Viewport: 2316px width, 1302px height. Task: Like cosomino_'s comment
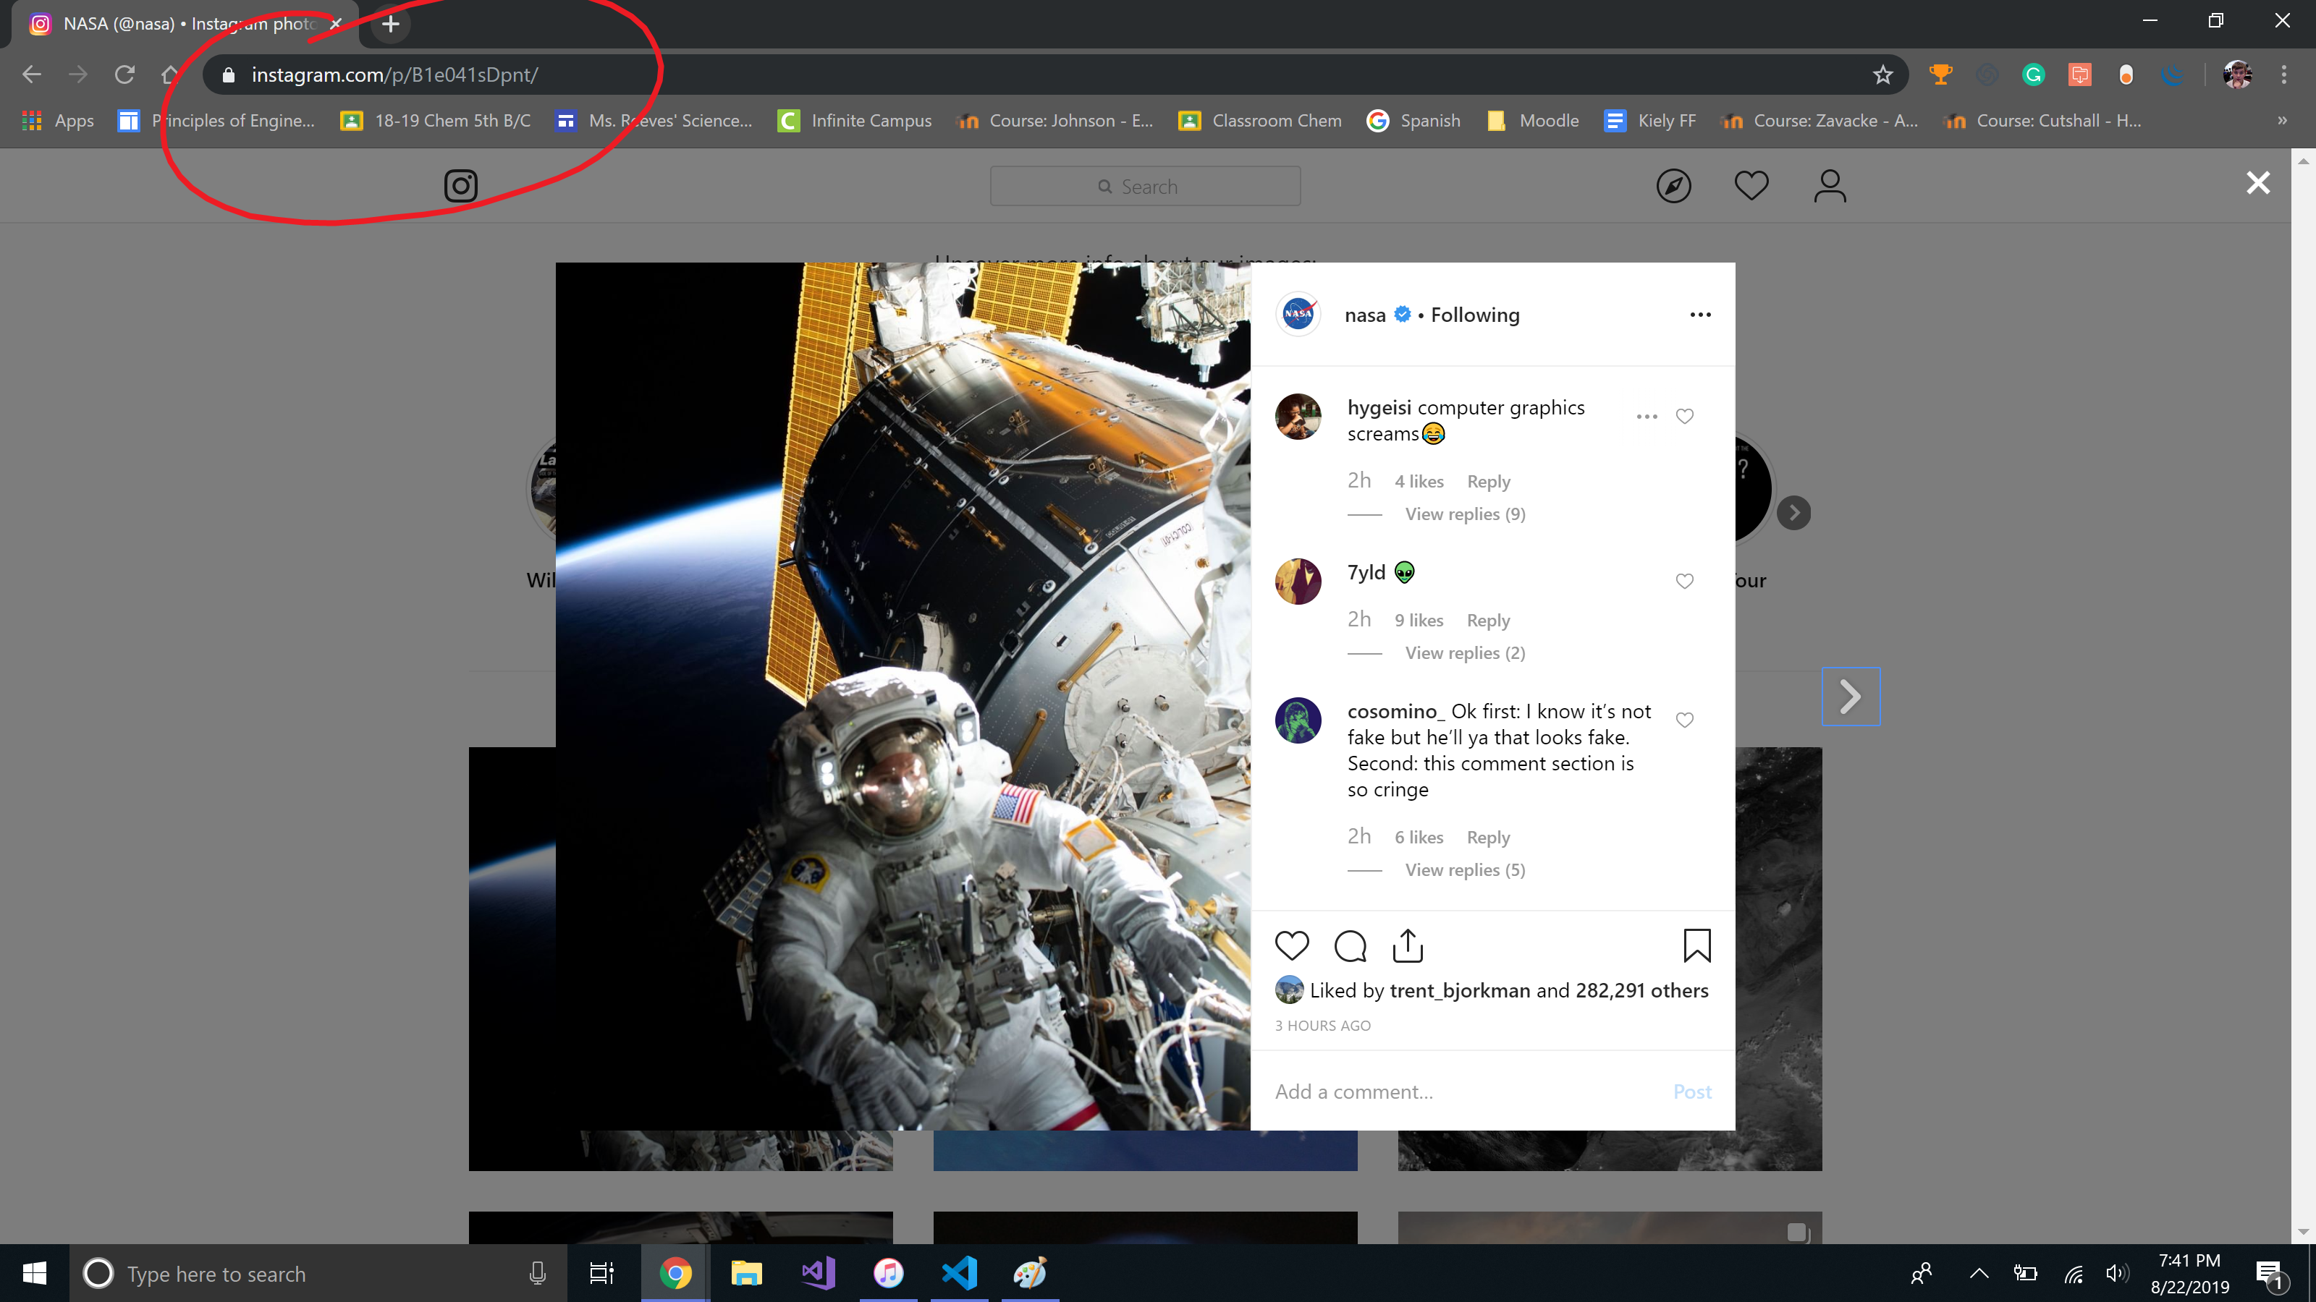coord(1685,720)
